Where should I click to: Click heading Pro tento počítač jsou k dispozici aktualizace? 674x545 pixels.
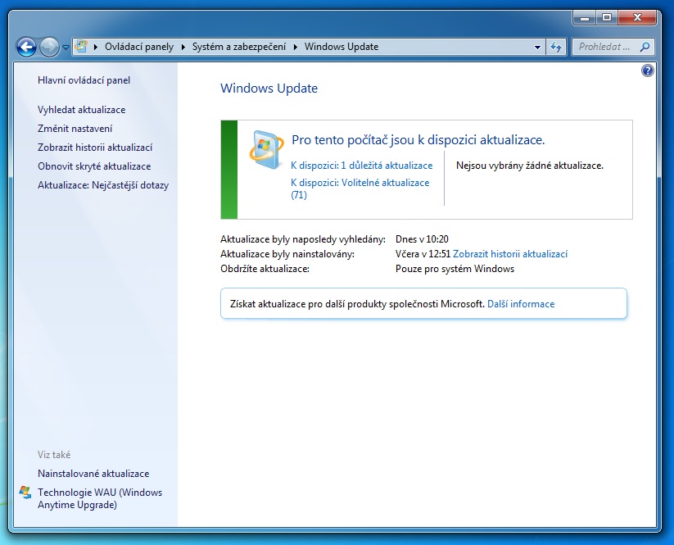pos(418,140)
